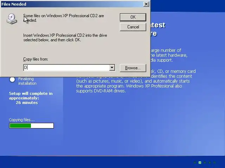The image size is (225, 168).
Task: Click the CD drive icon in dialog
Action: coord(12,19)
